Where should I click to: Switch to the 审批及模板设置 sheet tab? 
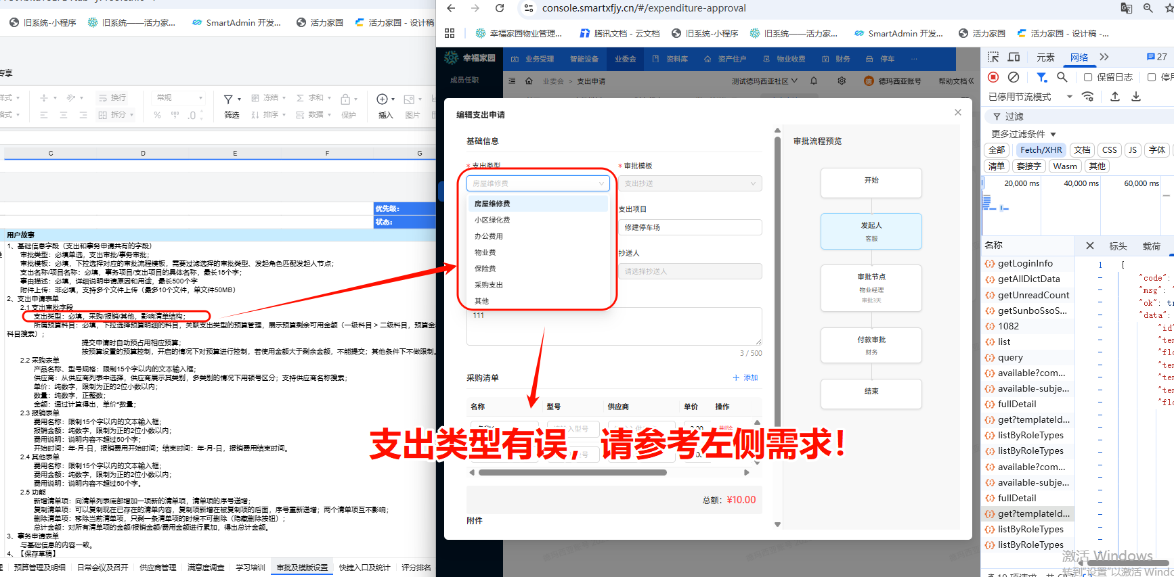click(302, 568)
